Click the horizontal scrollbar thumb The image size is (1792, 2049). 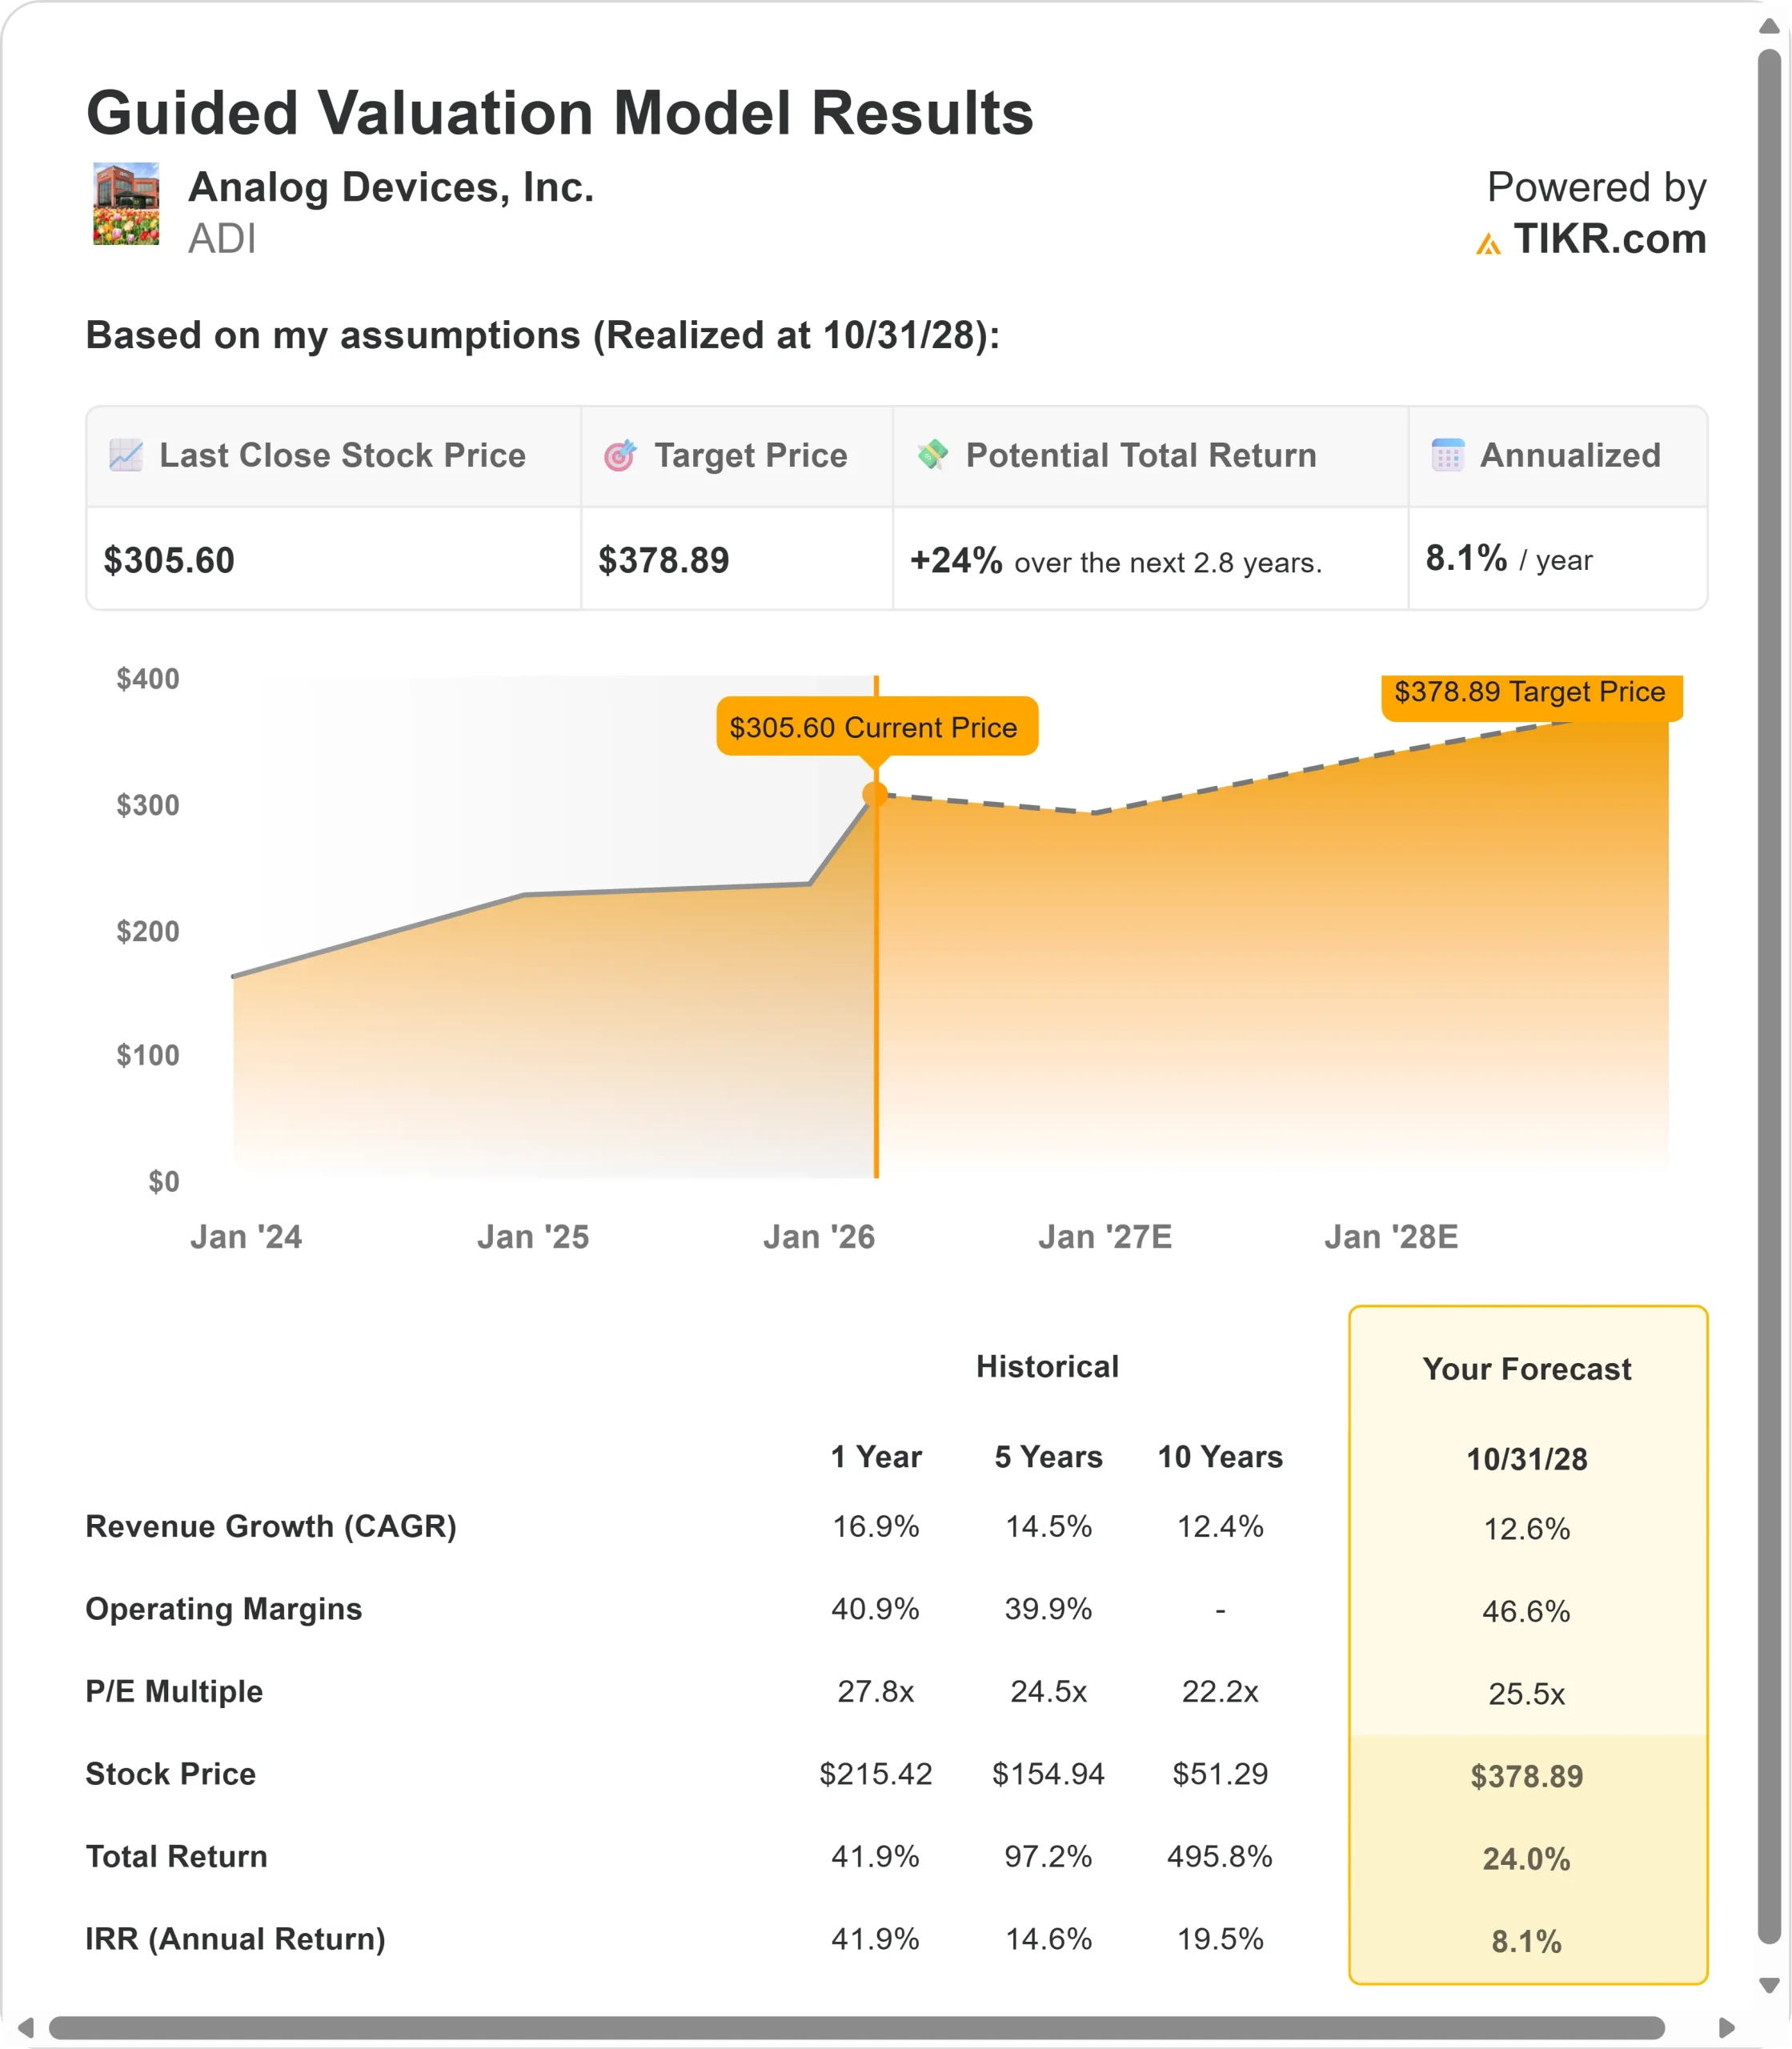856,2027
